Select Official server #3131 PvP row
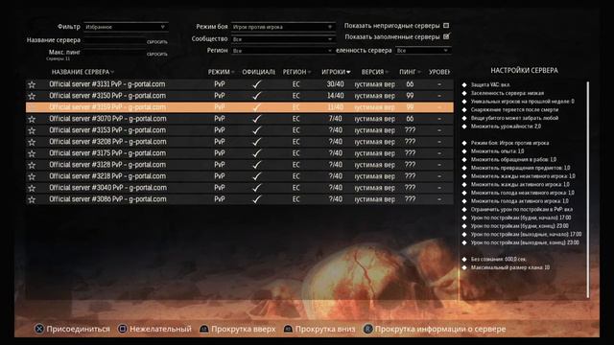 click(x=240, y=84)
